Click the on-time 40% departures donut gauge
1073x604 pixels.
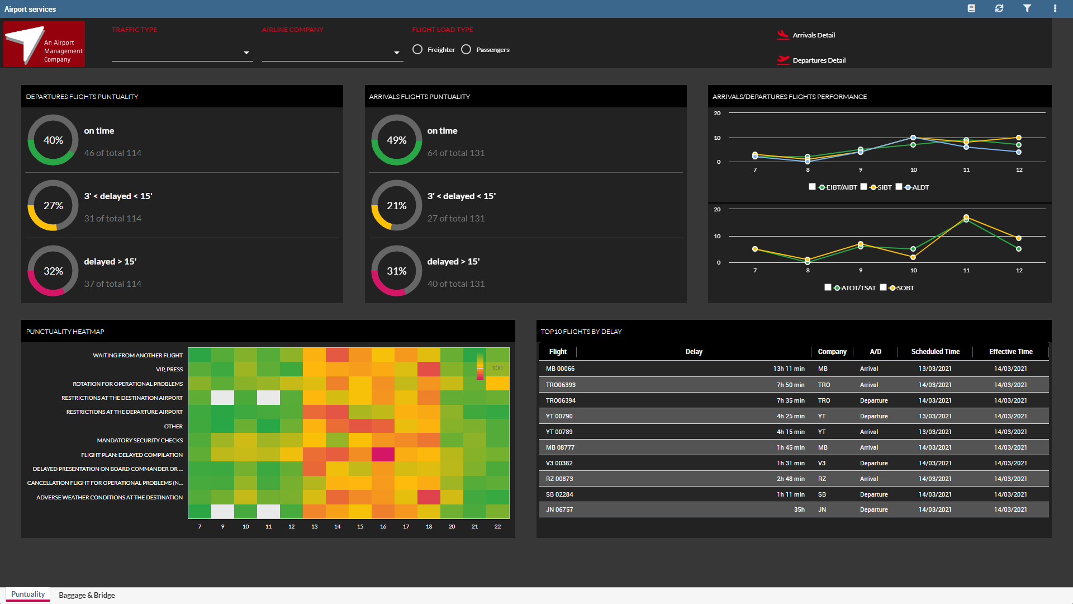pyautogui.click(x=53, y=140)
